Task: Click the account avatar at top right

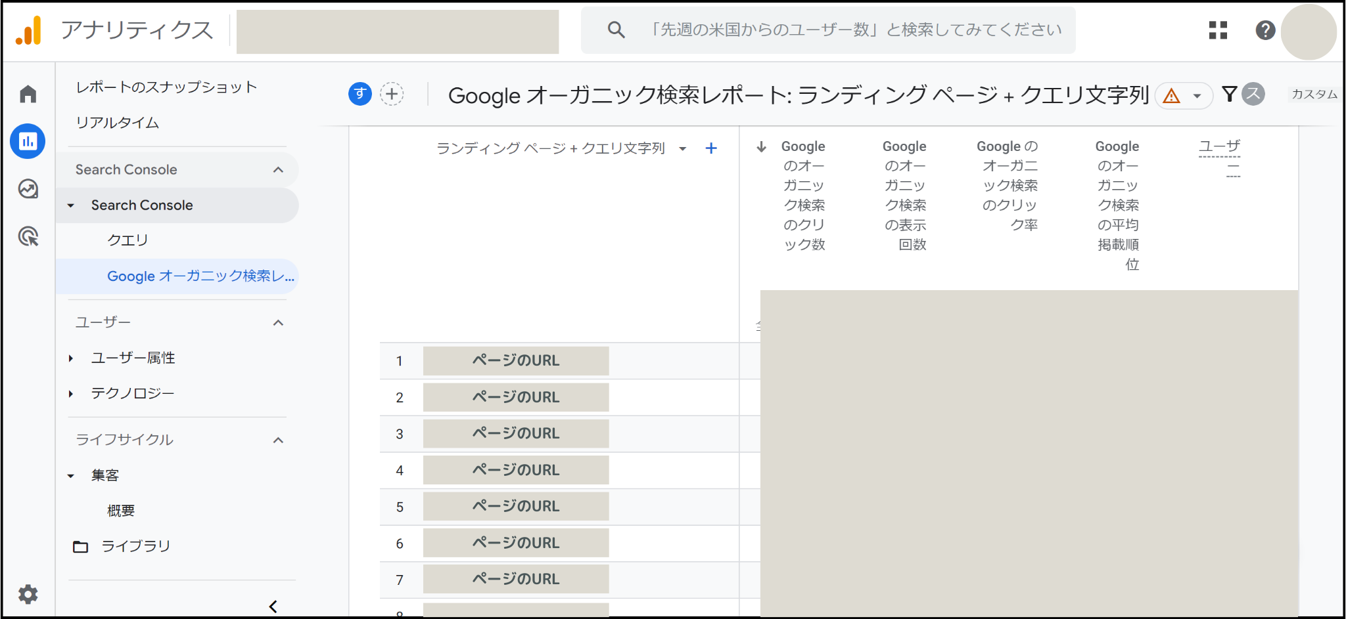Action: coord(1309,32)
